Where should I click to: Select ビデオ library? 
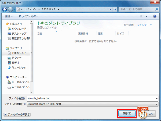tap(16, 63)
